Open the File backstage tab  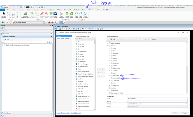click(3, 10)
